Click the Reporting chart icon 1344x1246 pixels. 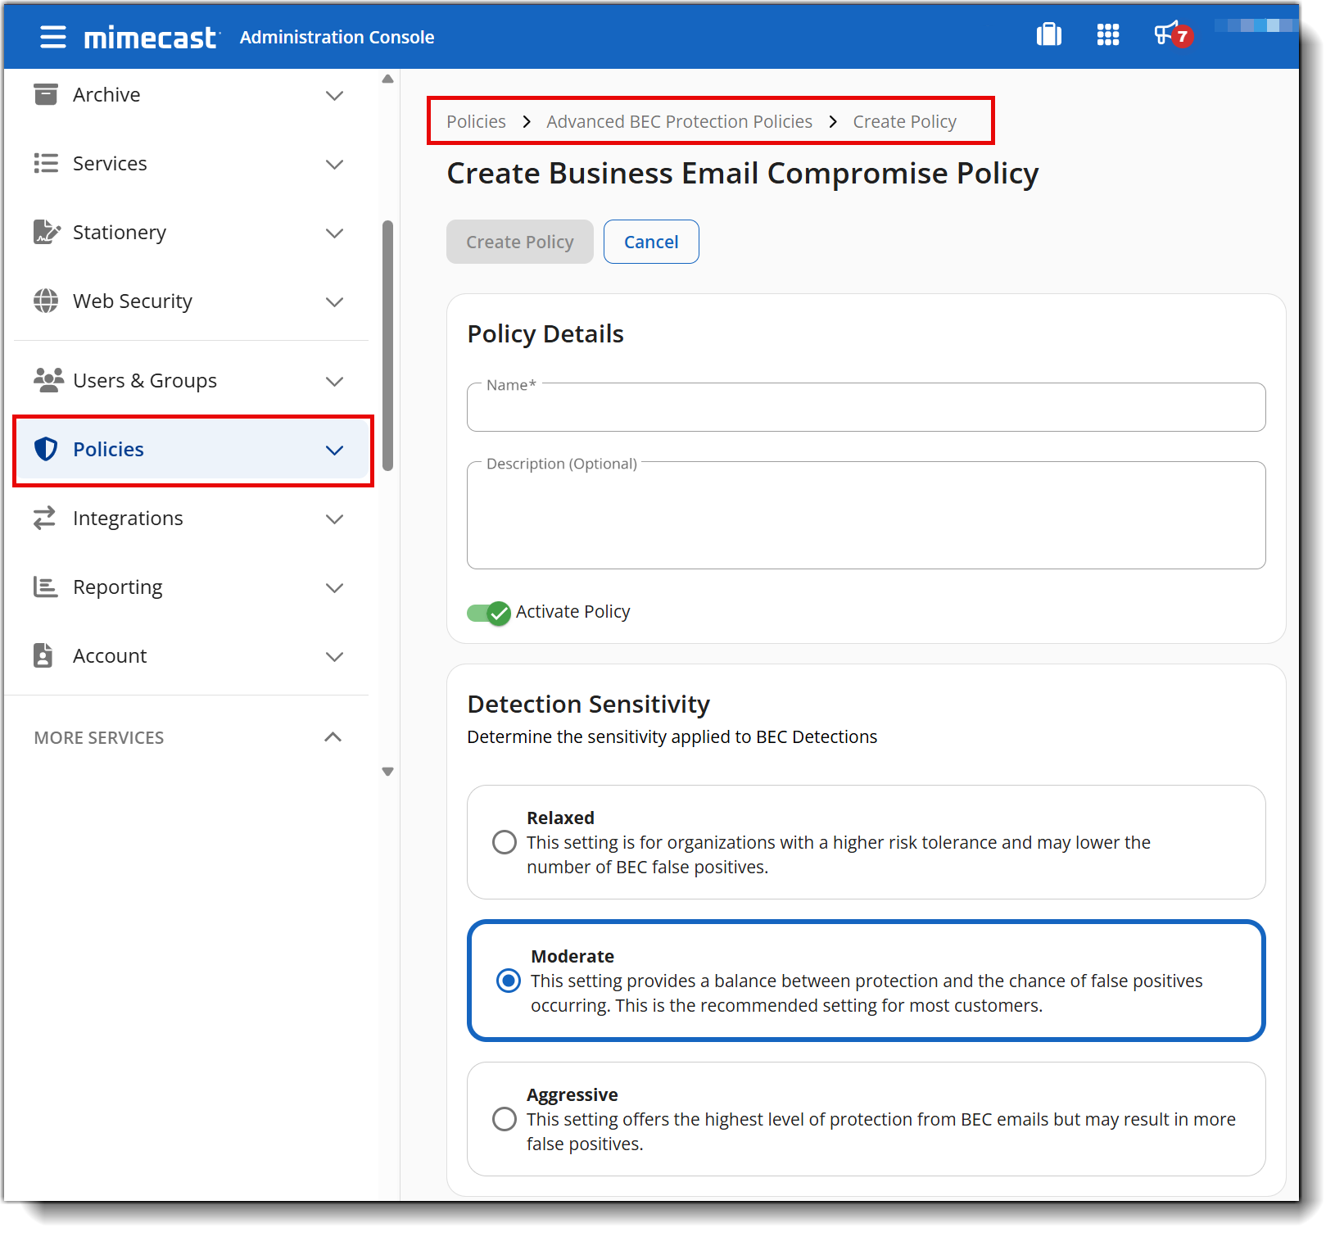pos(46,587)
